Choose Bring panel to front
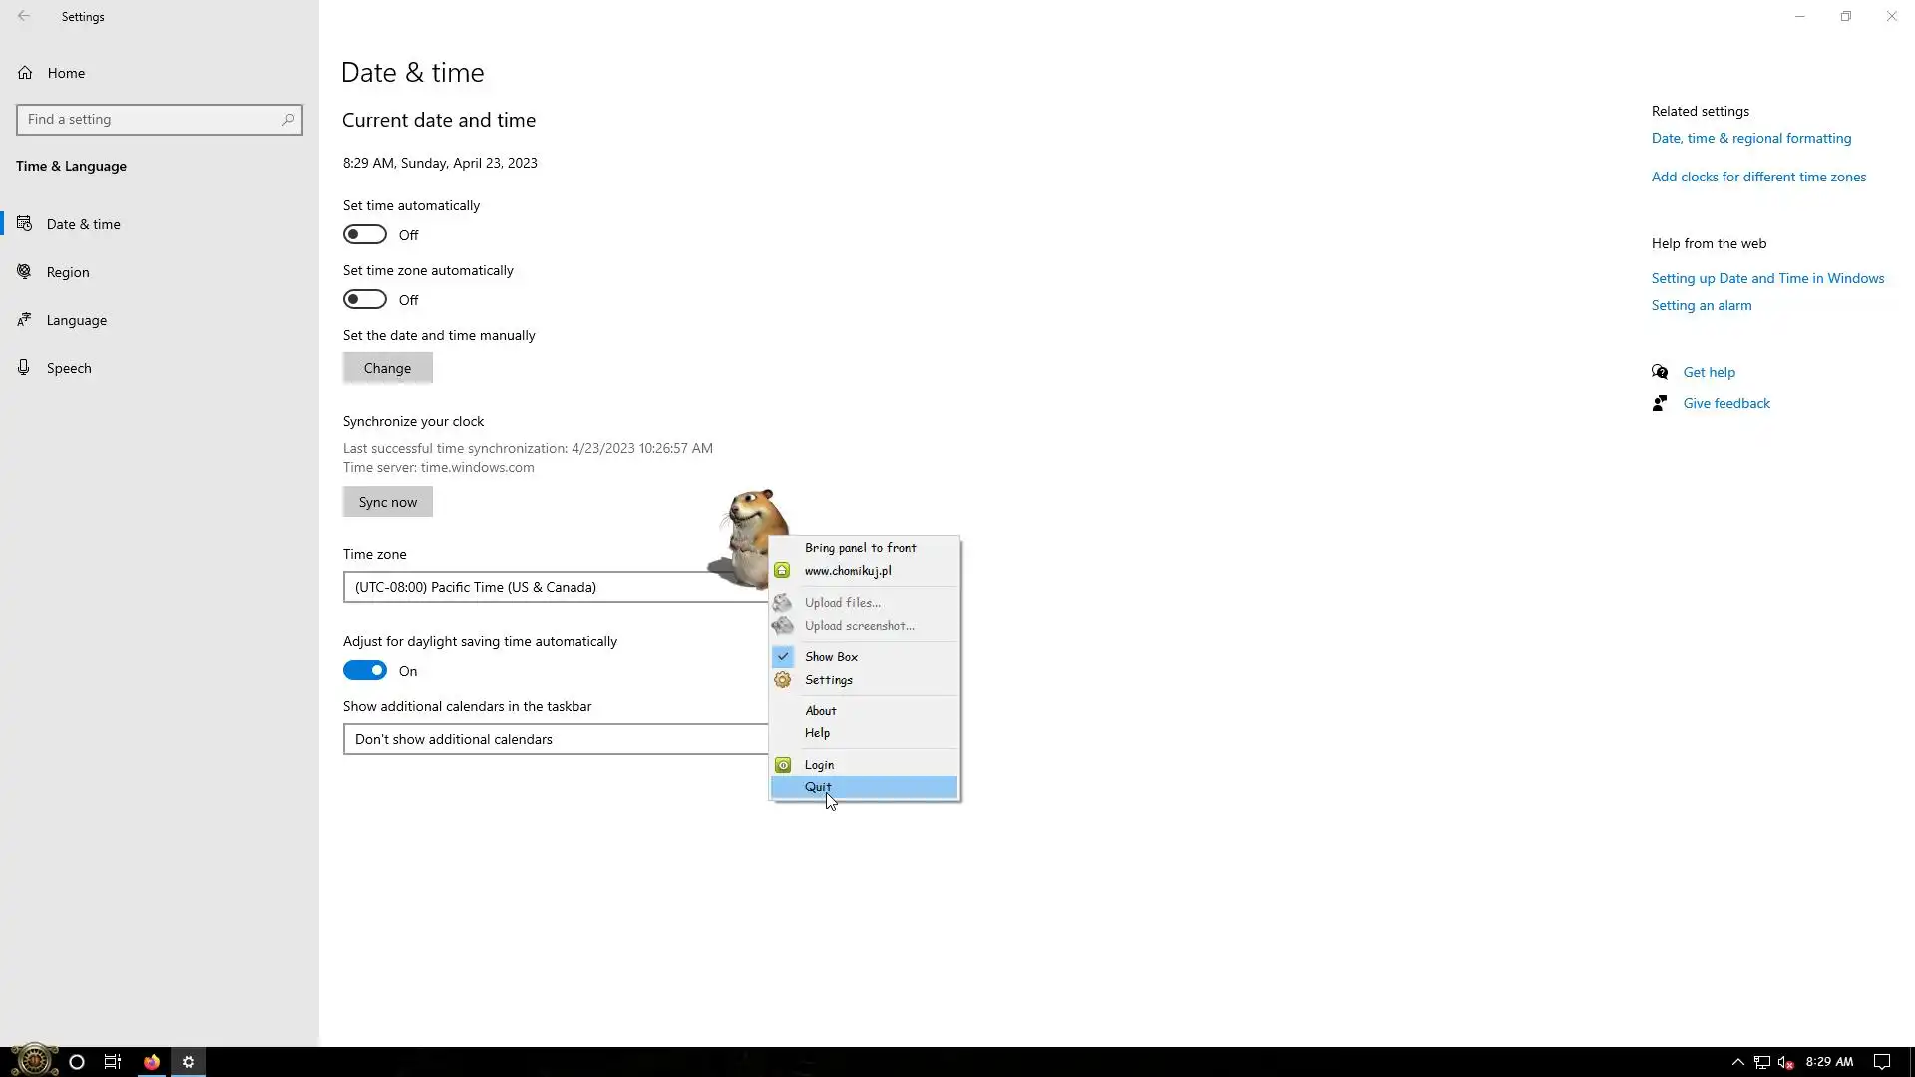 tap(860, 548)
